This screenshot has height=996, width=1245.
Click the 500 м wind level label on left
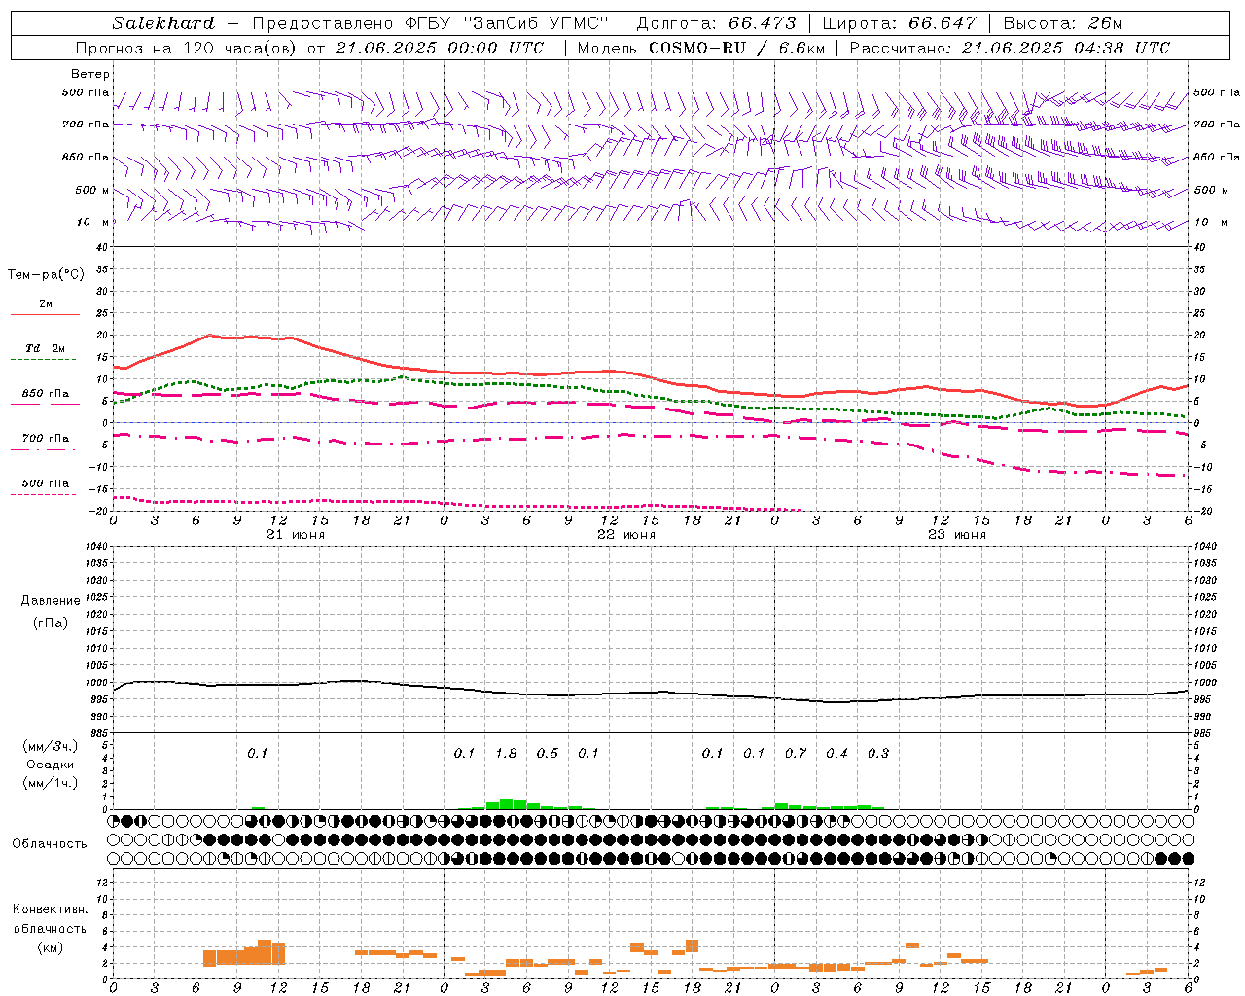[92, 190]
